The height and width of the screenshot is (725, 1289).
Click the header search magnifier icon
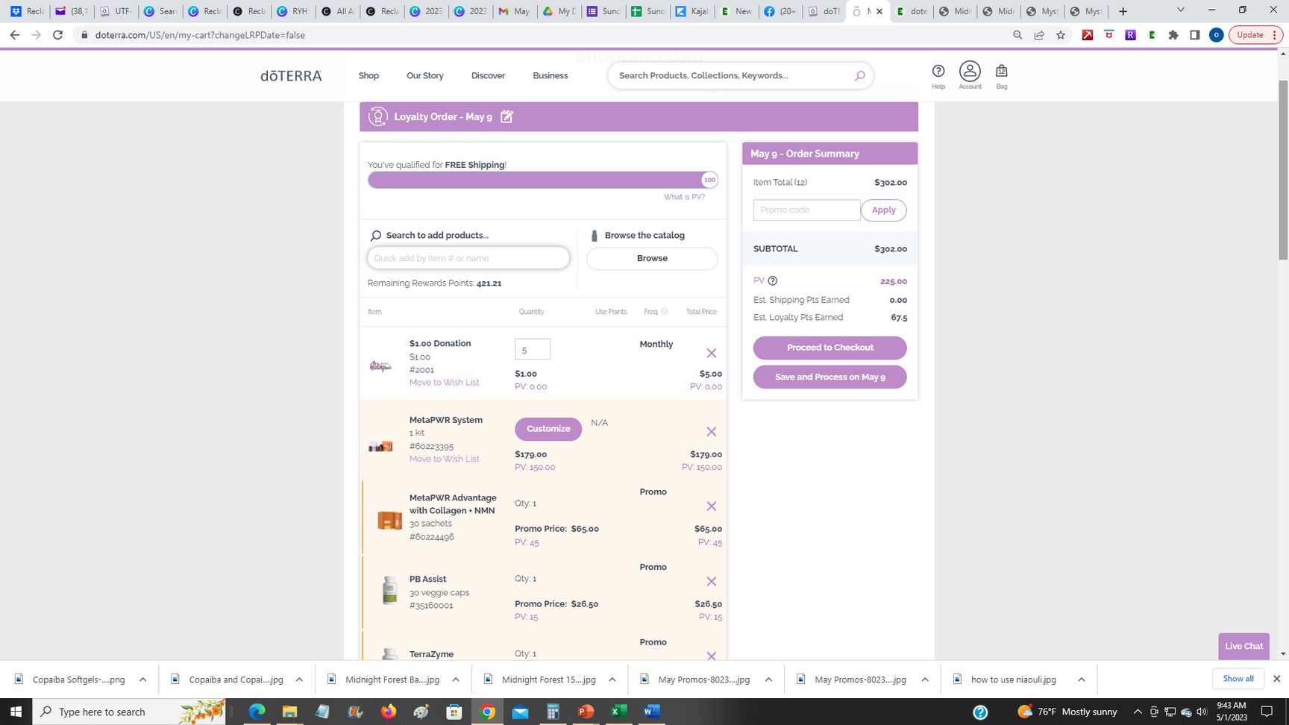tap(859, 75)
